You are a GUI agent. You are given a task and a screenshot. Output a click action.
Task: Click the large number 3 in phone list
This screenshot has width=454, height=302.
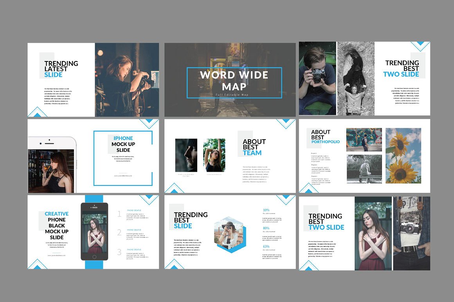click(119, 252)
